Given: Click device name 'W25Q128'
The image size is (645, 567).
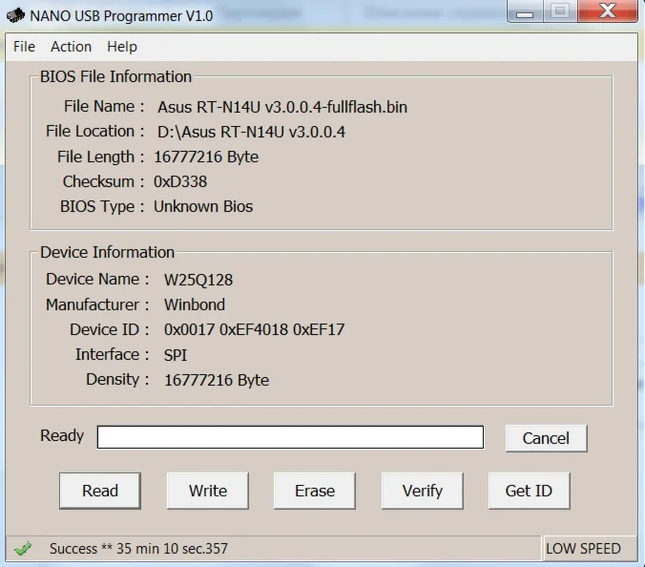Looking at the screenshot, I should coord(198,281).
